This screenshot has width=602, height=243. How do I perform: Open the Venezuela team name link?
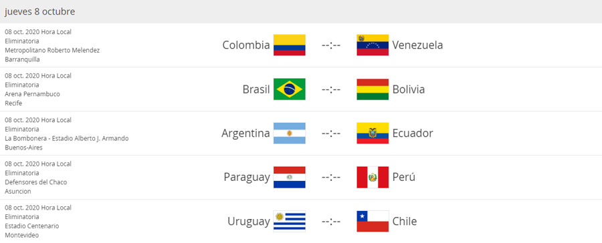pos(417,45)
